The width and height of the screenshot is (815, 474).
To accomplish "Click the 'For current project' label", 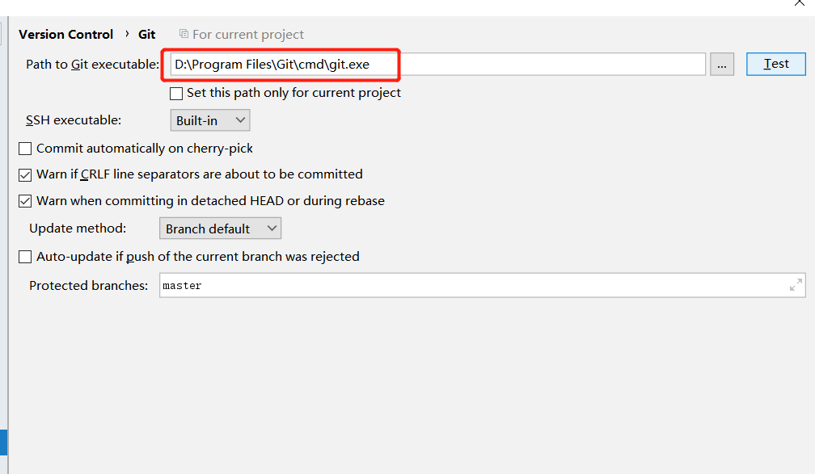I will click(x=248, y=34).
